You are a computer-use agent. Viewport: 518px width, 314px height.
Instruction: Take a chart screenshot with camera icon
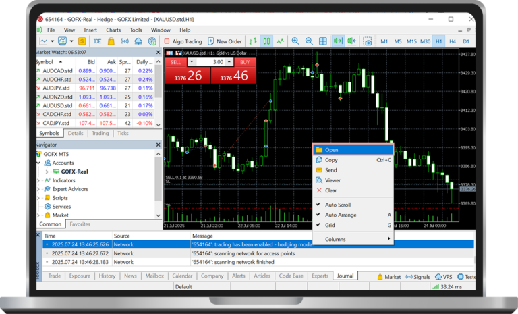click(368, 41)
